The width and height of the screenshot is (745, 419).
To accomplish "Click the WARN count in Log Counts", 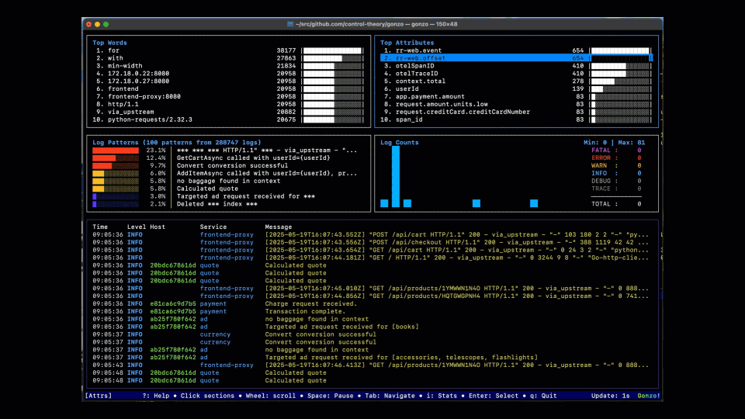I will [x=639, y=165].
